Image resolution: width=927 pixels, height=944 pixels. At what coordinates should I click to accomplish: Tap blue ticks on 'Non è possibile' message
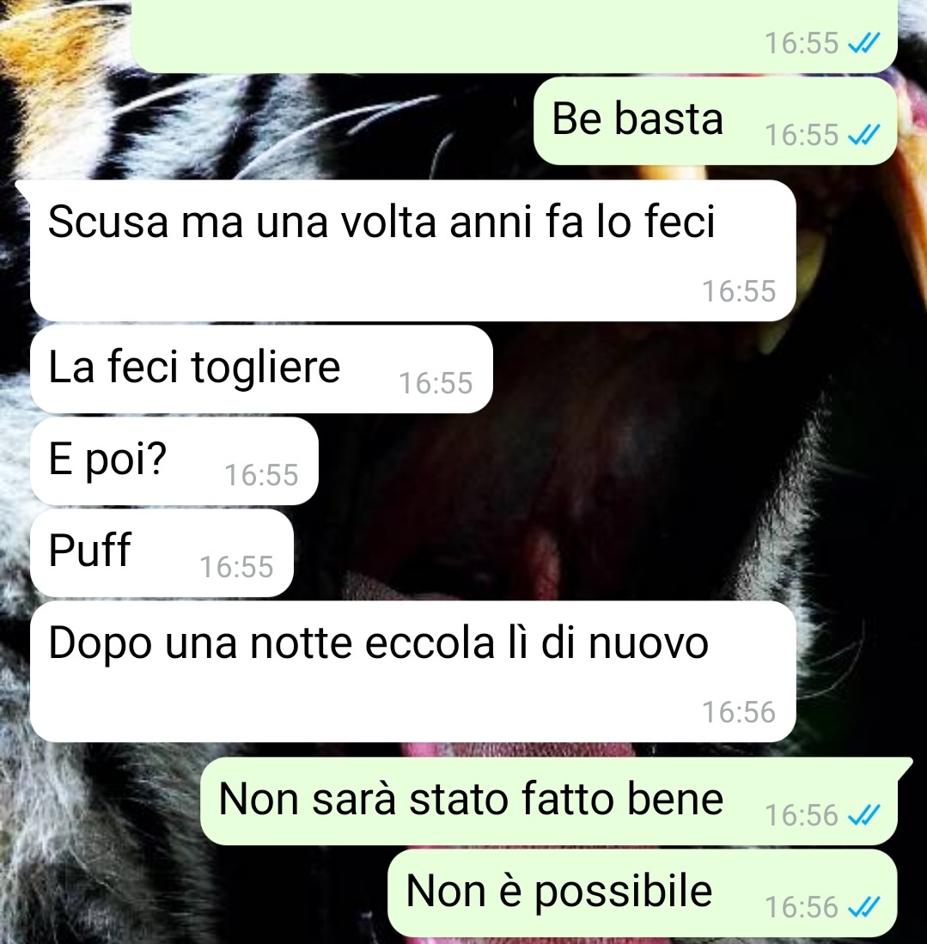coord(863,907)
